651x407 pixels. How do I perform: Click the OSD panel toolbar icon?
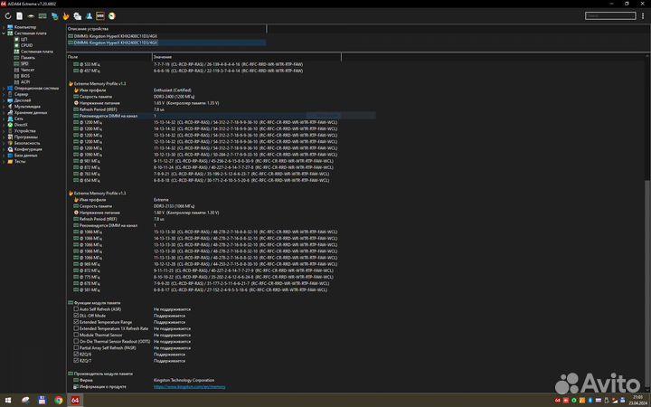click(x=100, y=16)
